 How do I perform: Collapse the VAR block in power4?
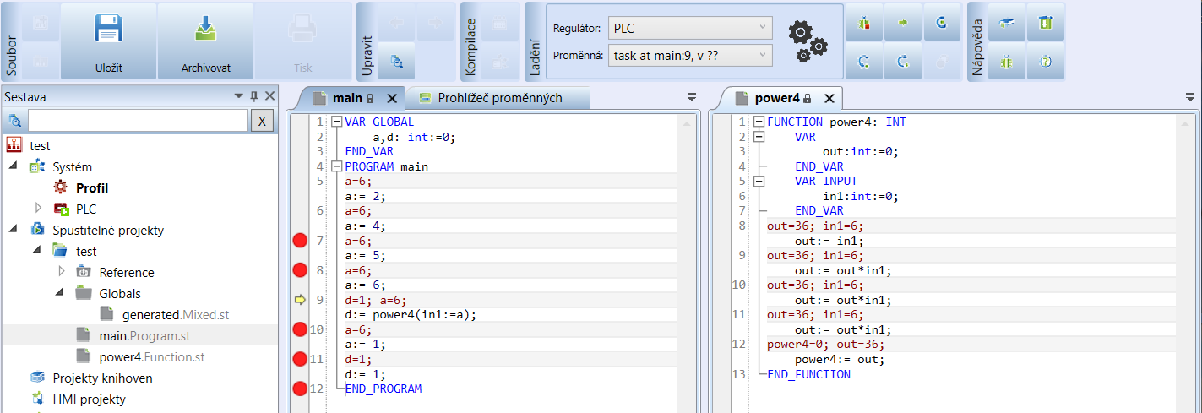(x=759, y=136)
